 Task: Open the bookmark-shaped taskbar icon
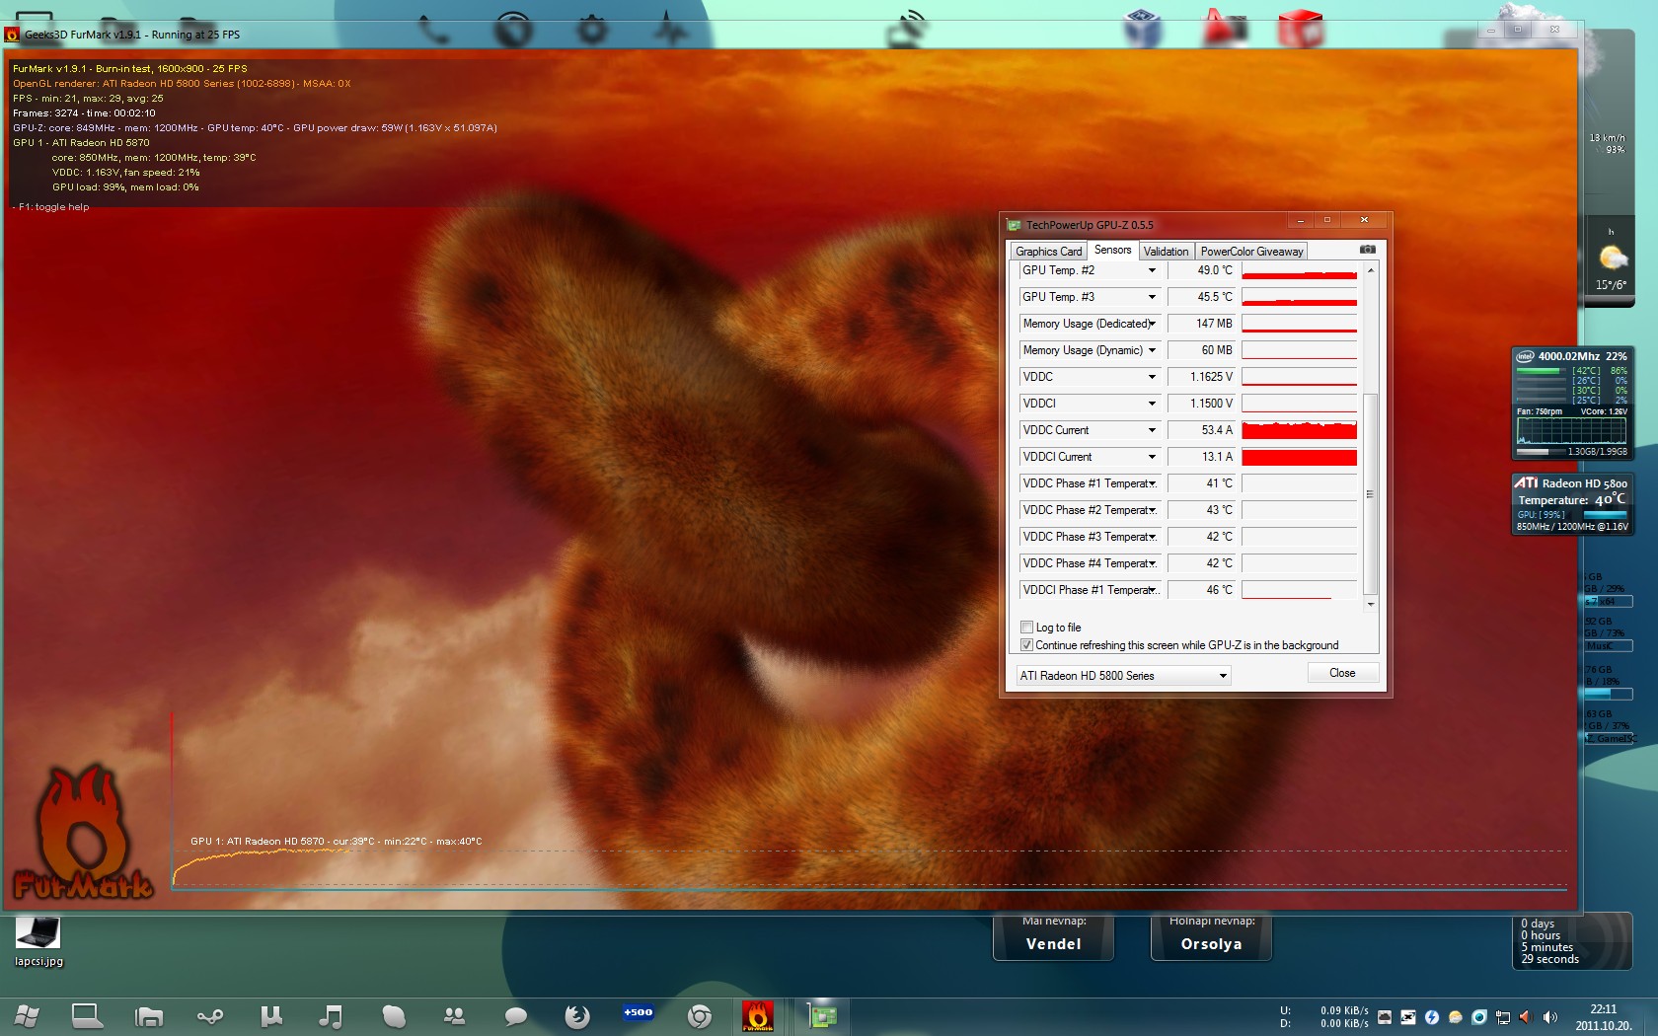[x=270, y=1015]
